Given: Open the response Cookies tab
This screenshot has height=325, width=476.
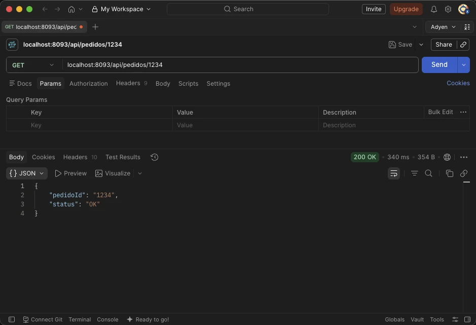Looking at the screenshot, I should coord(44,157).
